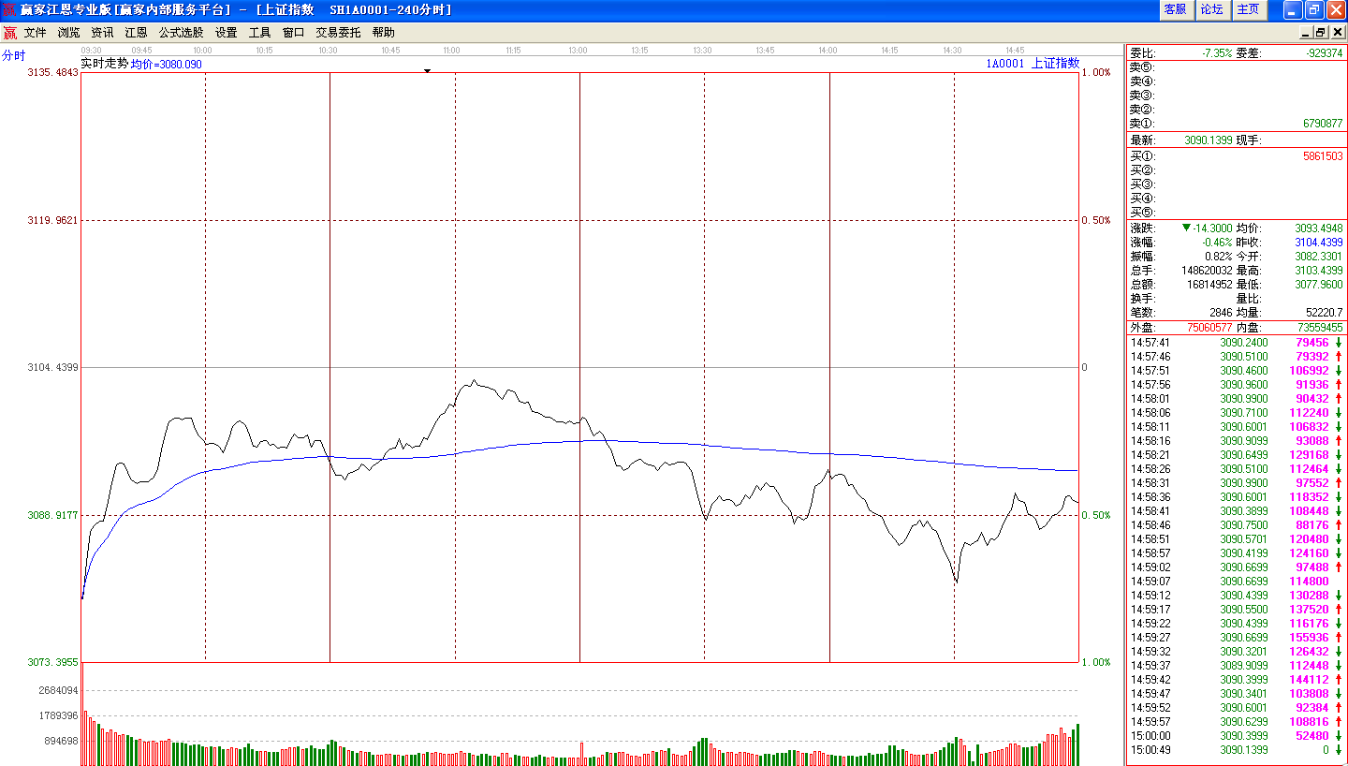Viewport: 1348px width, 766px height.
Task: Click the tall red opening volume bar
Action: [x=82, y=714]
